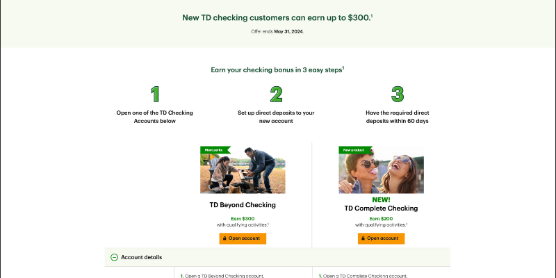Click the 'Most perks' ribbon badge
The width and height of the screenshot is (556, 278).
coord(213,149)
